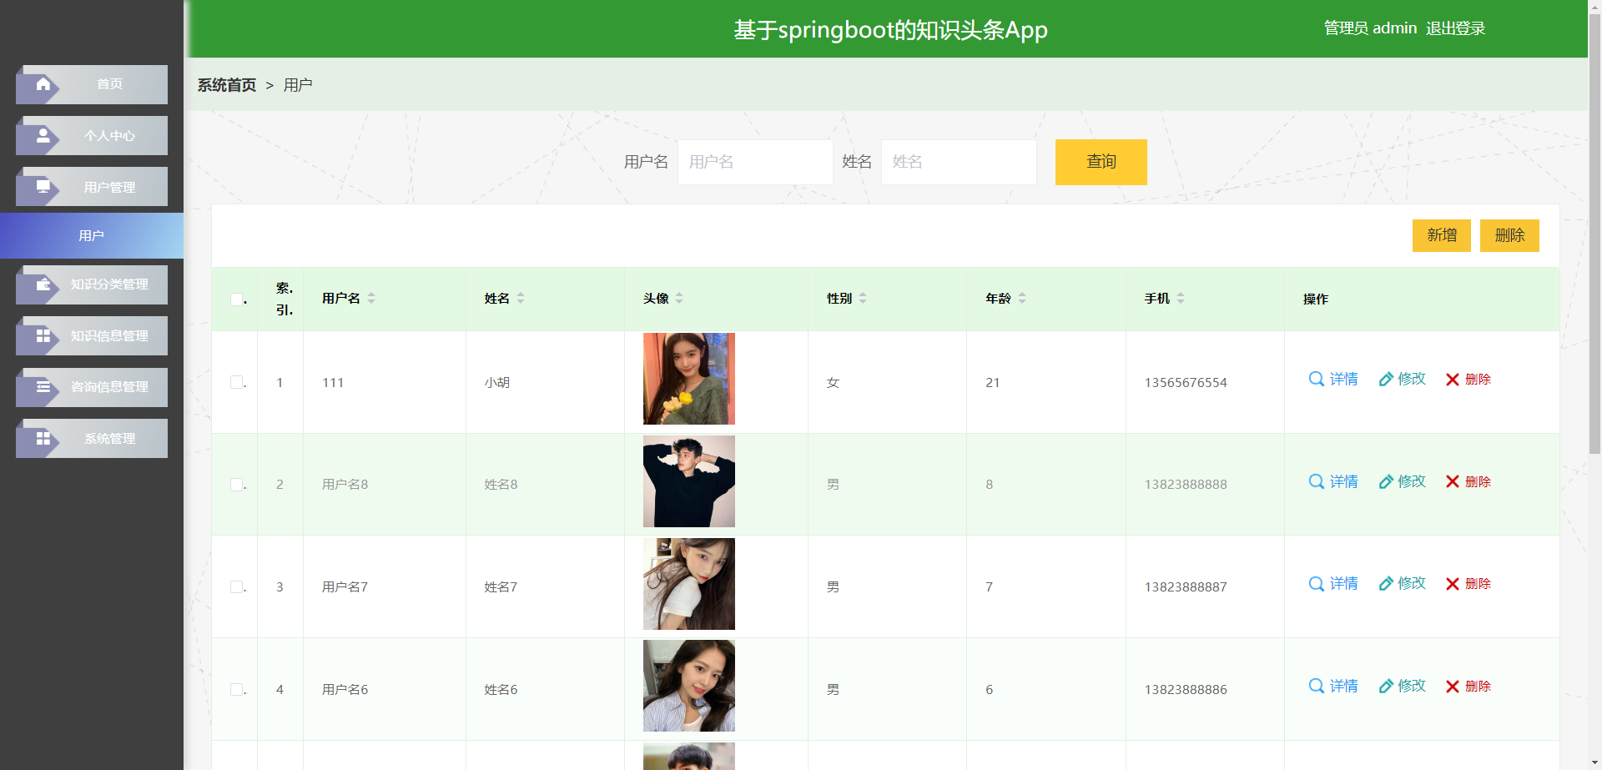Click the page vertical scrollbar thumb
The image size is (1602, 770).
click(x=1594, y=235)
